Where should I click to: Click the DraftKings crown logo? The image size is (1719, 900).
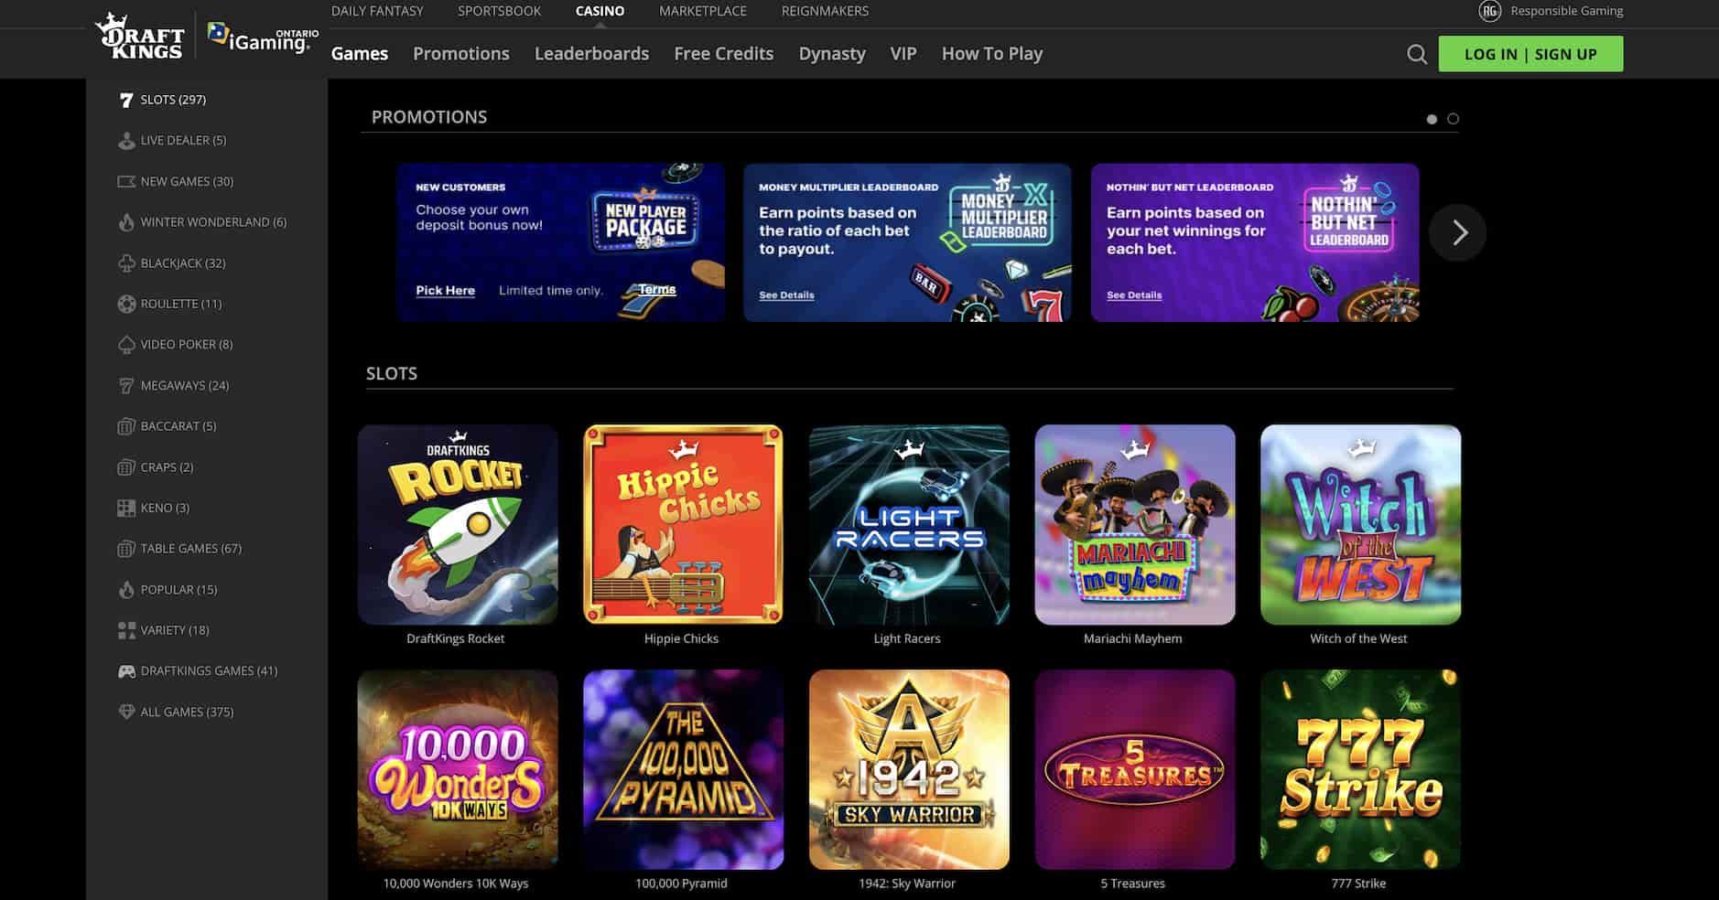click(141, 37)
